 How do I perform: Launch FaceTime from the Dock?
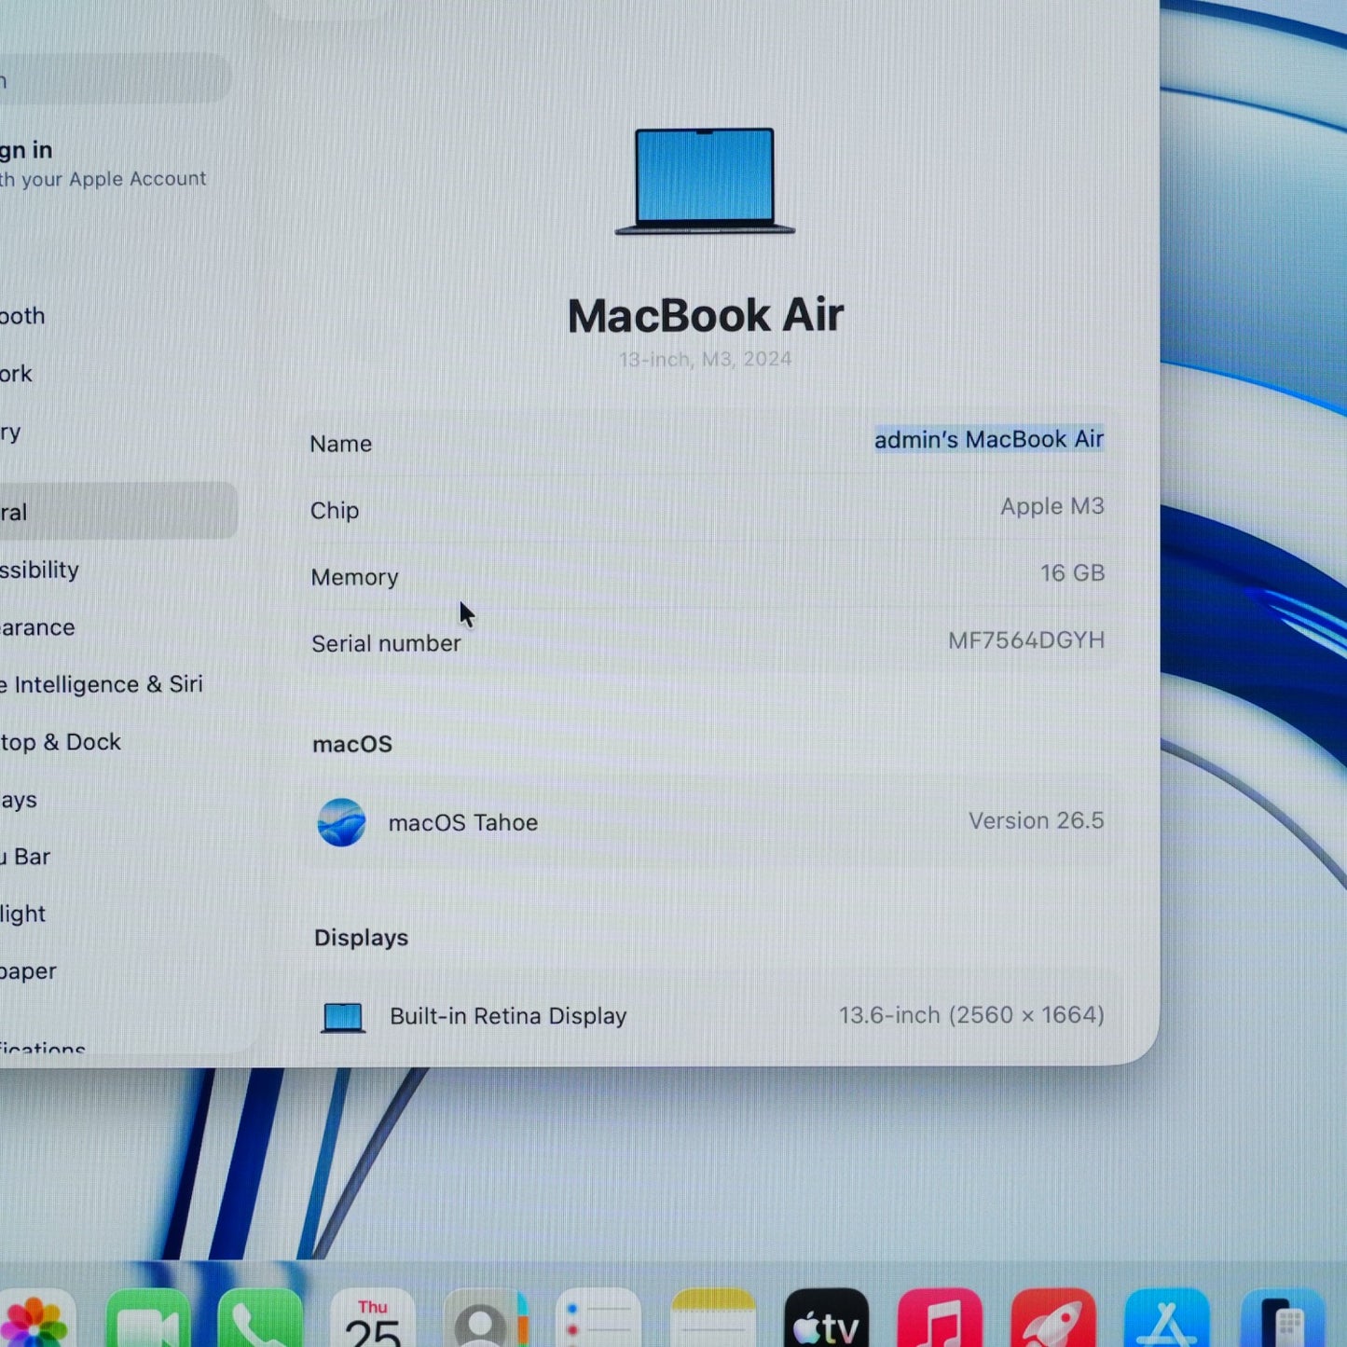pyautogui.click(x=148, y=1318)
